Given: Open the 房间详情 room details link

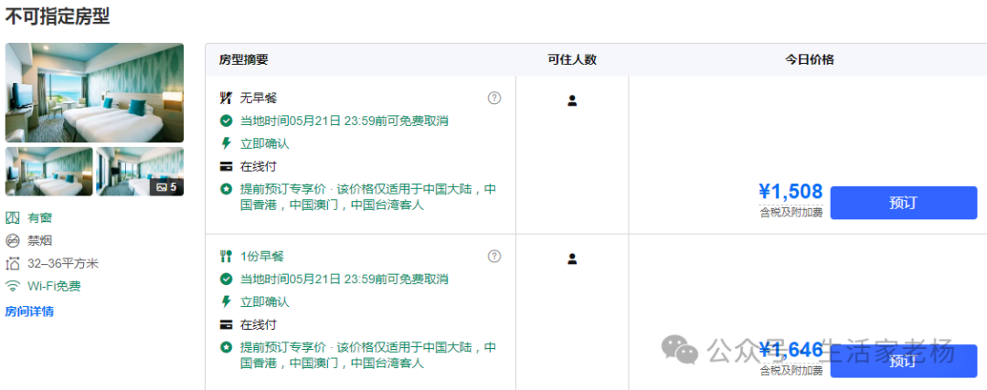Looking at the screenshot, I should [29, 311].
